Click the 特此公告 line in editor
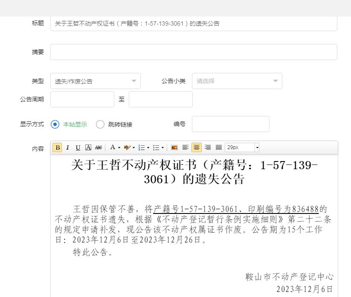351x297 pixels. (x=93, y=252)
